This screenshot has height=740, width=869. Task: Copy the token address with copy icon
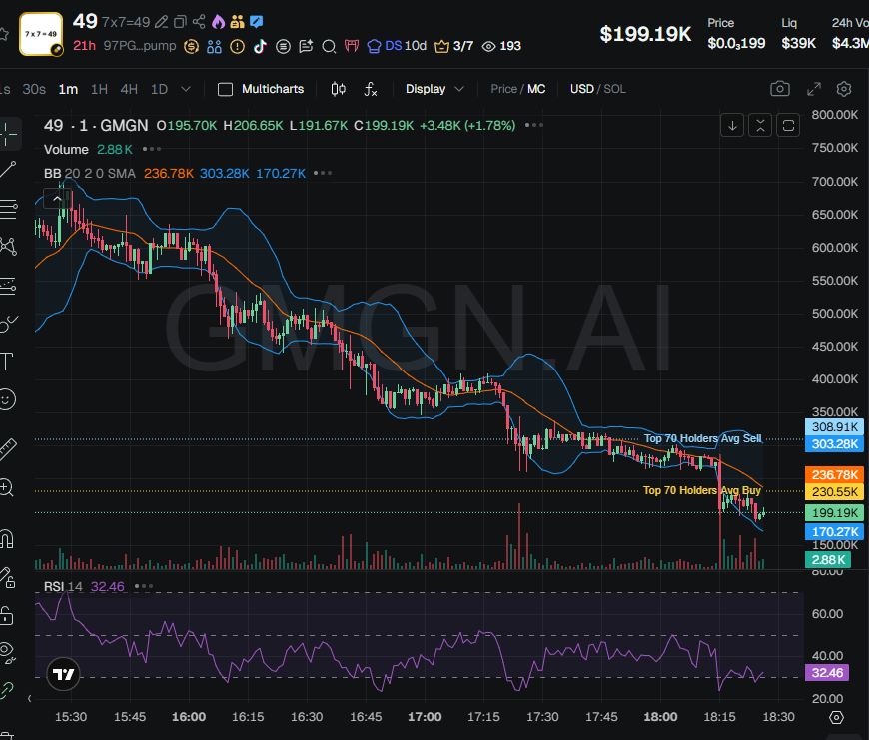[180, 22]
